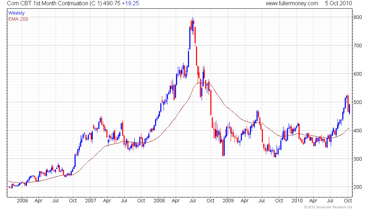Click the 'Oct' label just before 2009
The width and height of the screenshot is (385, 210).
click(x=210, y=201)
